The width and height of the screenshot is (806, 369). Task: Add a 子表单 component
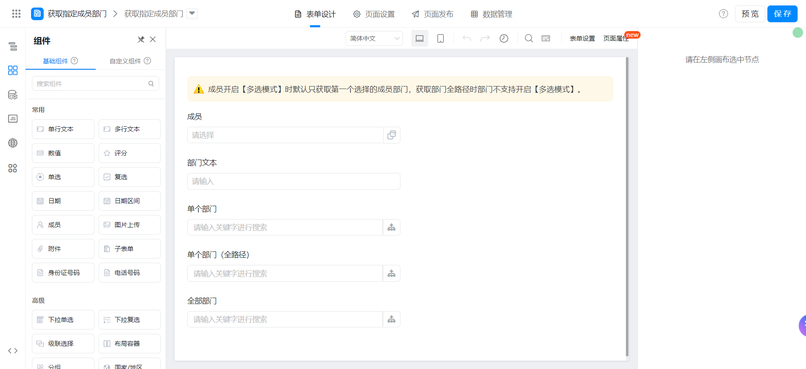pyautogui.click(x=130, y=249)
